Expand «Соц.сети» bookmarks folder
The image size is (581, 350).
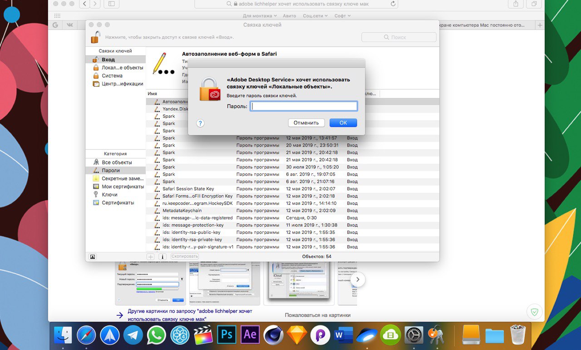tap(315, 16)
